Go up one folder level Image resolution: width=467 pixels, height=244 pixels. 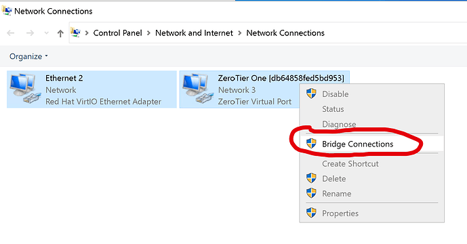click(x=60, y=33)
